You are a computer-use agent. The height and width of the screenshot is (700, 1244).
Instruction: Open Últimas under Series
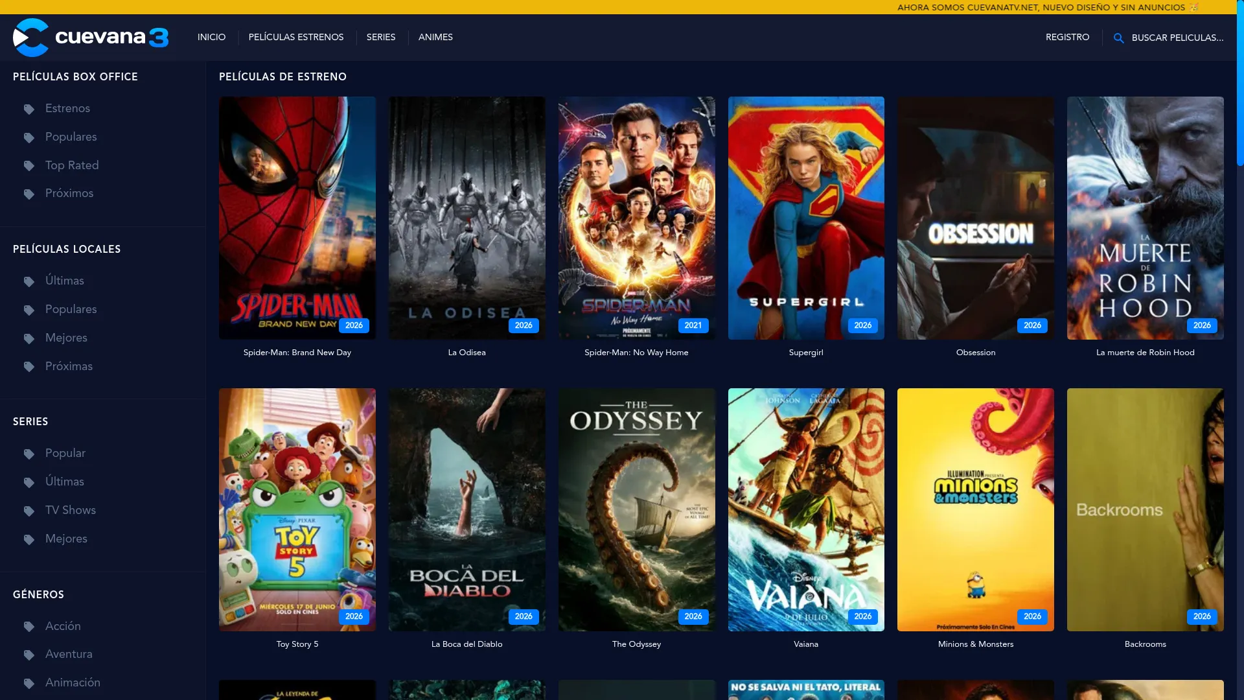click(x=65, y=482)
